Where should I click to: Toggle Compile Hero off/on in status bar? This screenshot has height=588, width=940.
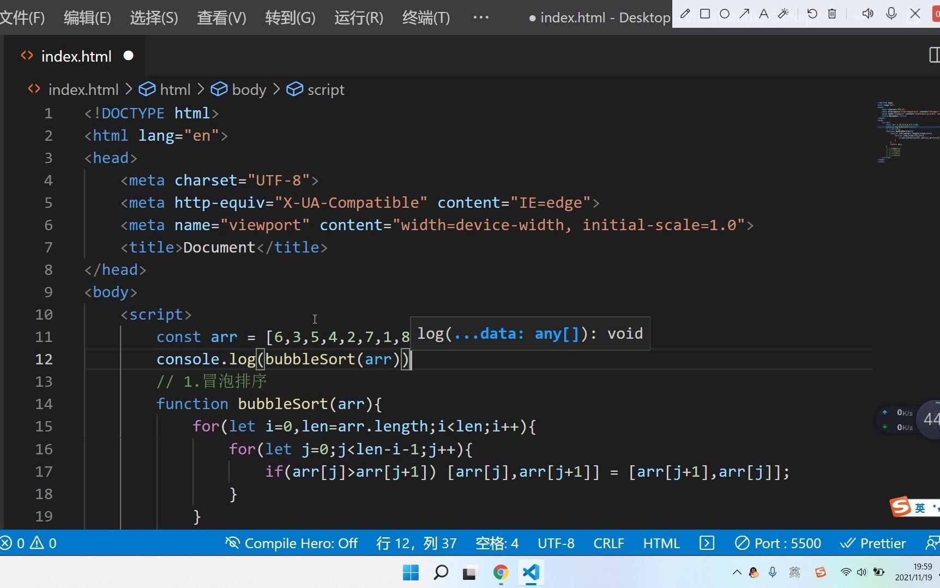[291, 543]
